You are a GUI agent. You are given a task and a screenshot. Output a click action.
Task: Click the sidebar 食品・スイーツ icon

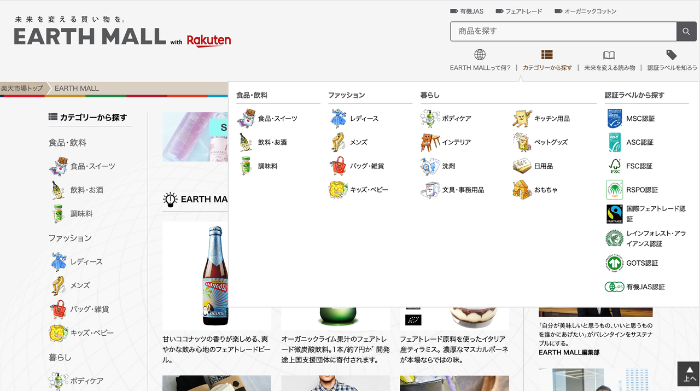pos(59,166)
